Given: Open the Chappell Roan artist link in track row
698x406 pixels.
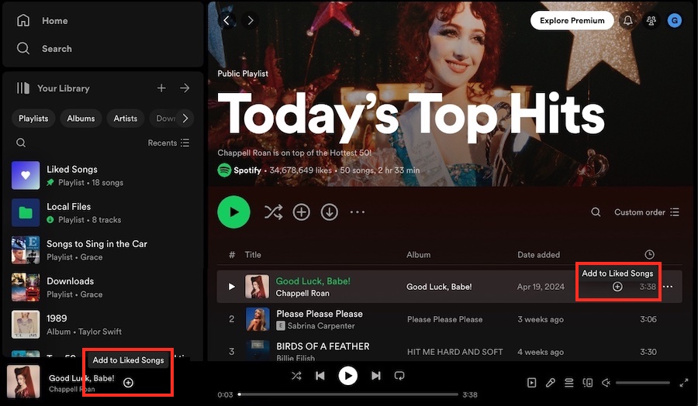Looking at the screenshot, I should [302, 294].
